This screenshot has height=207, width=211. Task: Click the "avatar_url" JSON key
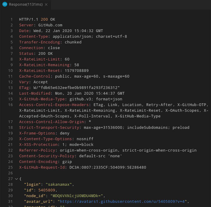pyautogui.click(x=38, y=202)
